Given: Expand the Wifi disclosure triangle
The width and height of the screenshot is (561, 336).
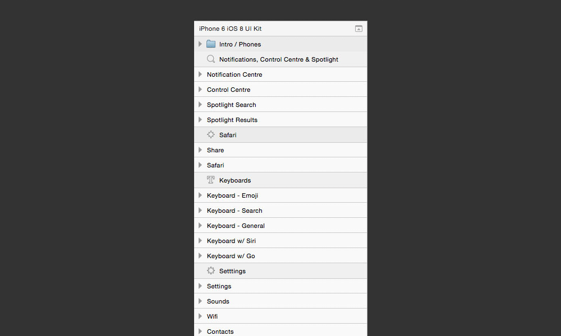Looking at the screenshot, I should [200, 316].
